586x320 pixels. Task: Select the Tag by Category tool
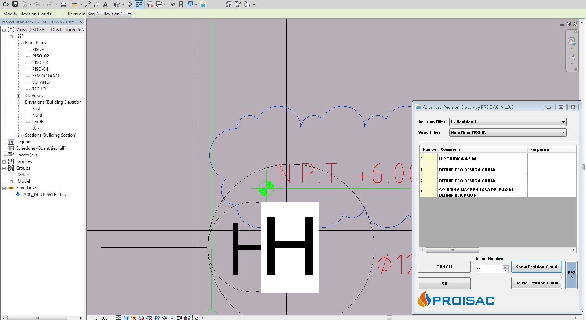coord(97,4)
